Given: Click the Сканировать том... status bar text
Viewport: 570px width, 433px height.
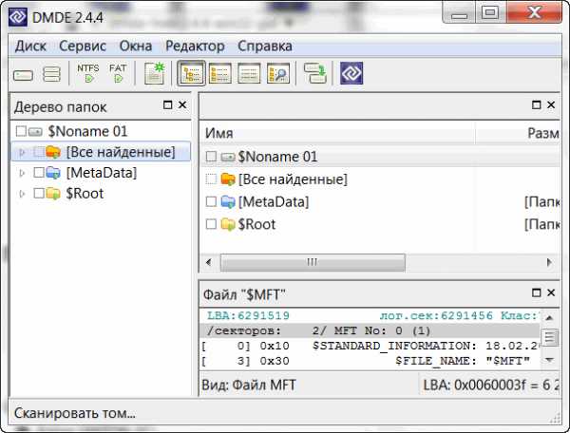Looking at the screenshot, I should pos(75,413).
